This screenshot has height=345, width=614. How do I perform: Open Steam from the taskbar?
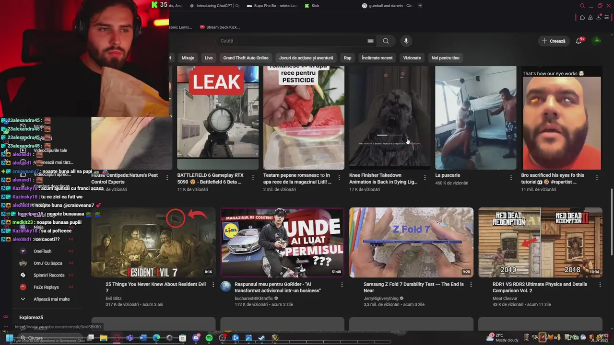261,338
